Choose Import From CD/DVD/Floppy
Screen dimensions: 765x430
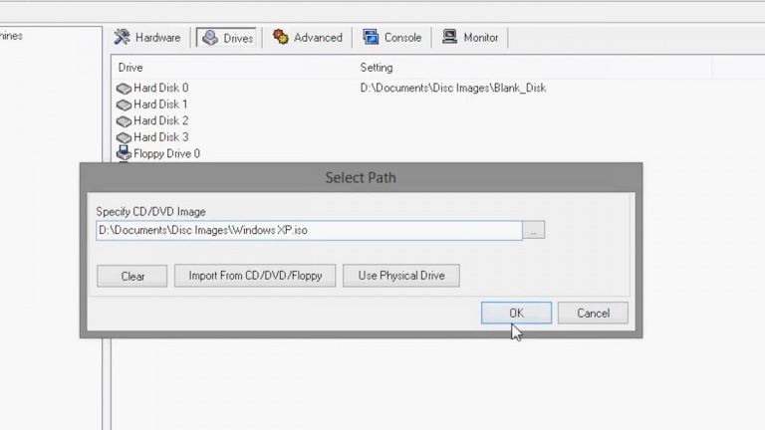coord(255,276)
